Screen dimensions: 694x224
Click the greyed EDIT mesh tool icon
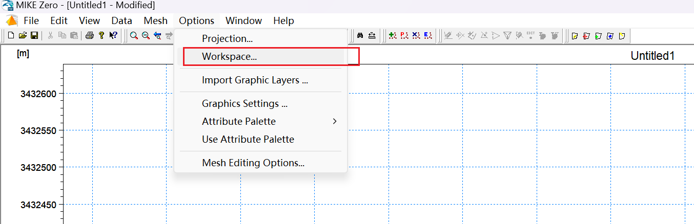point(530,35)
